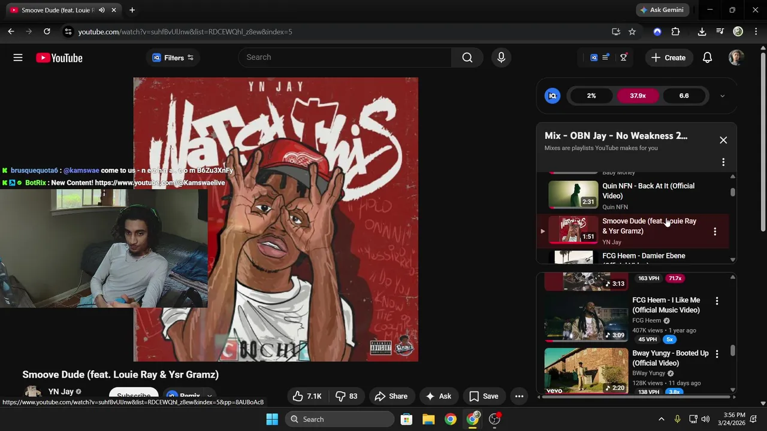View site information icon in address bar

click(x=68, y=32)
